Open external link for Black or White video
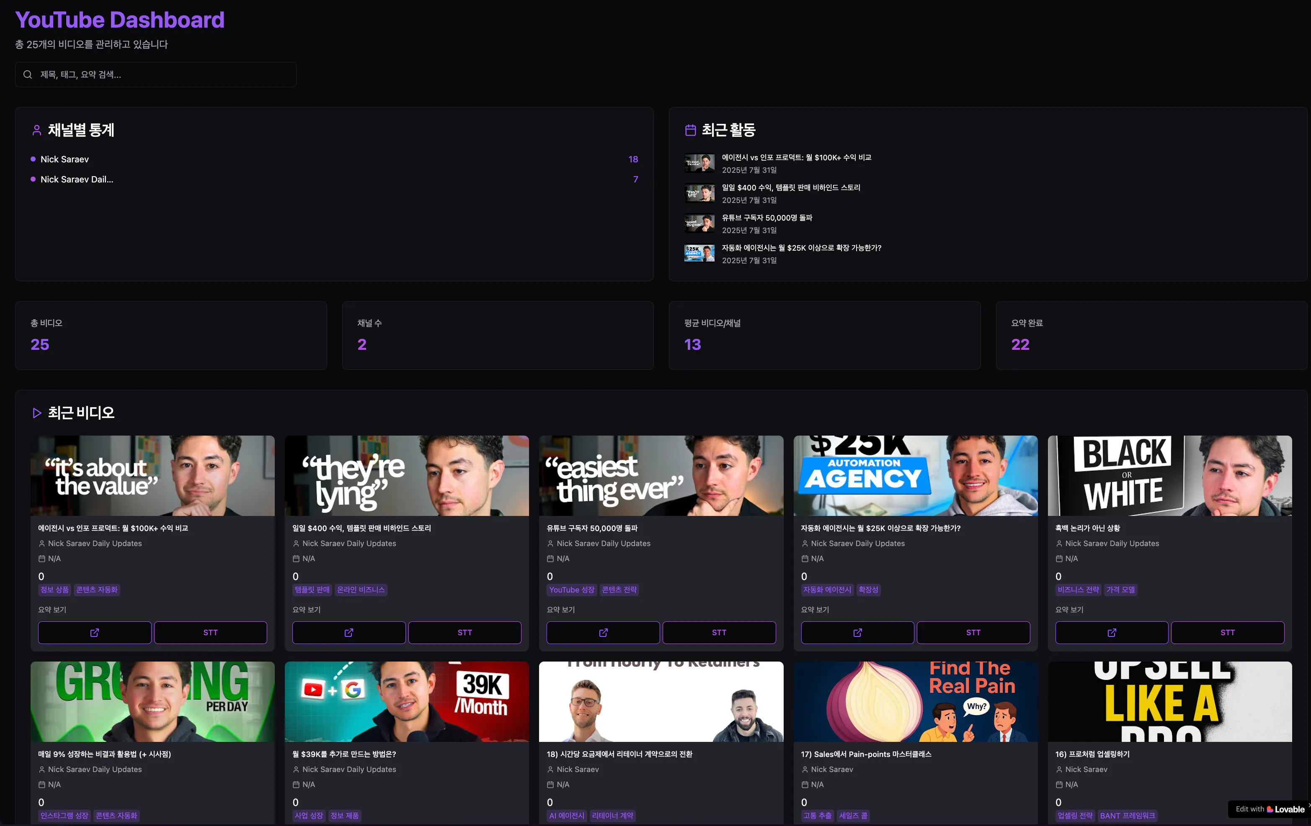This screenshot has height=826, width=1311. (1112, 632)
